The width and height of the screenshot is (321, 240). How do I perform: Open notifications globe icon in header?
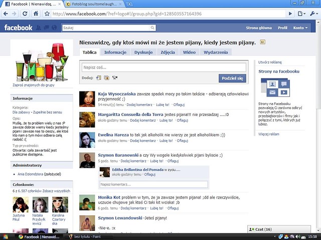[x=54, y=27]
